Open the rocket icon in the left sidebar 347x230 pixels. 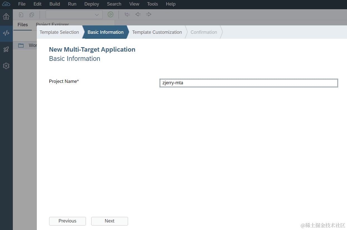(x=6, y=49)
